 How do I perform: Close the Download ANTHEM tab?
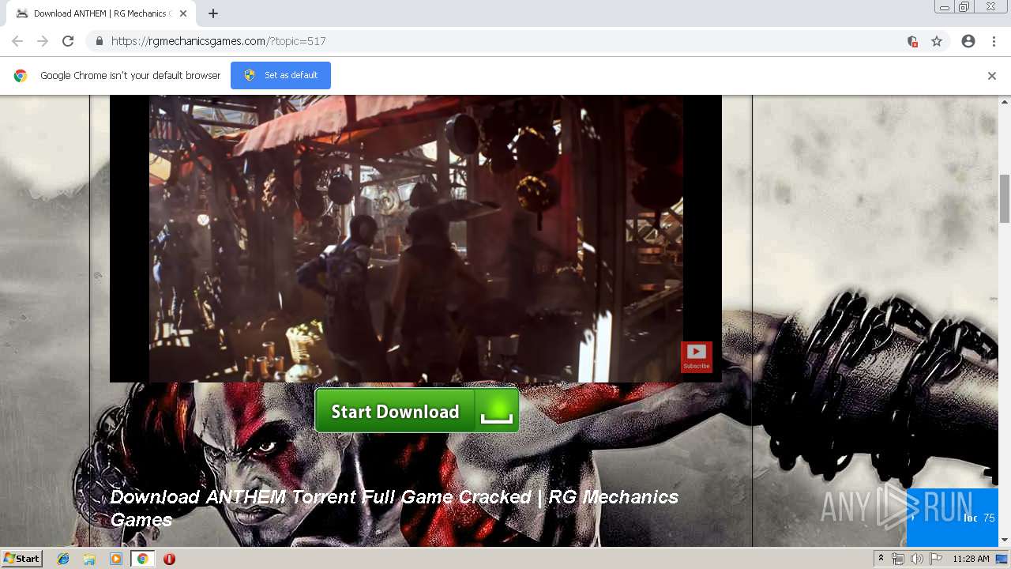[185, 13]
